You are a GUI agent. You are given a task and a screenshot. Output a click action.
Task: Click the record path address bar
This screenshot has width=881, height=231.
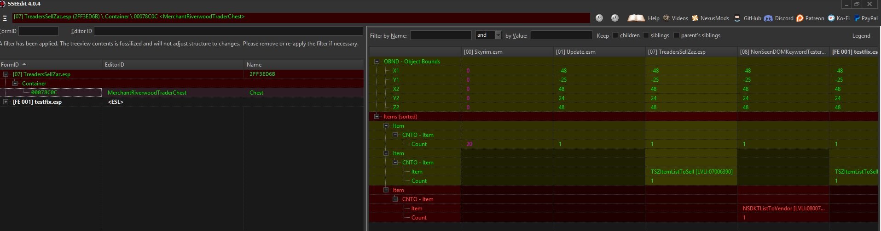301,17
